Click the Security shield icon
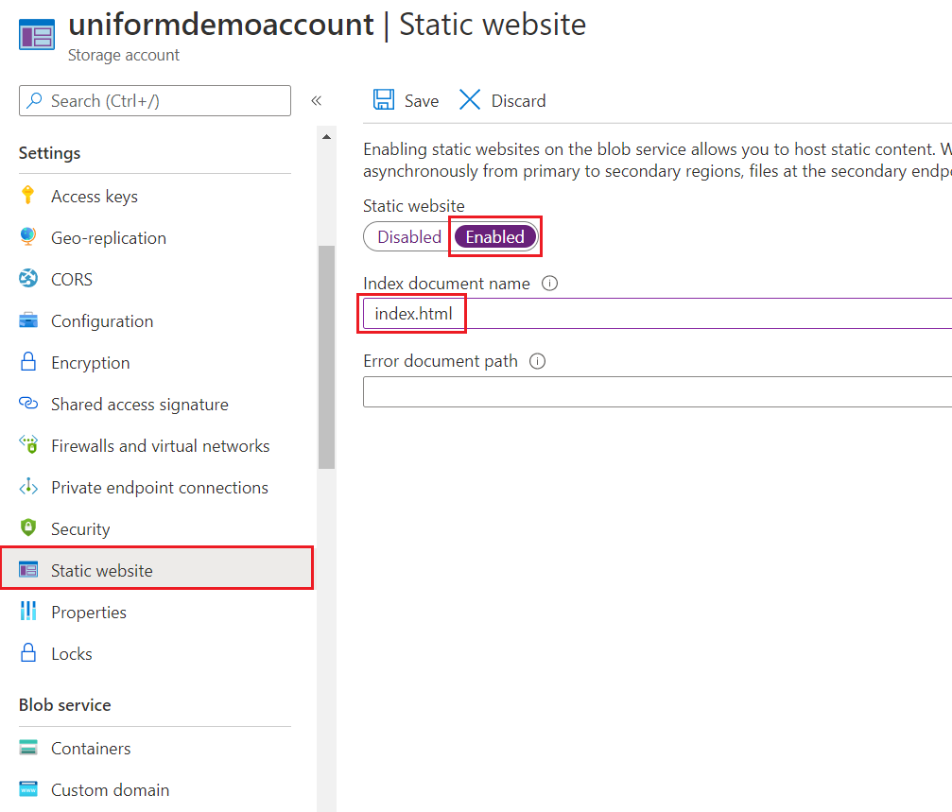Image resolution: width=952 pixels, height=812 pixels. [x=28, y=528]
